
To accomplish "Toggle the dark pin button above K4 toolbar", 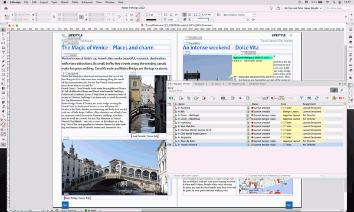I will tap(334, 90).
